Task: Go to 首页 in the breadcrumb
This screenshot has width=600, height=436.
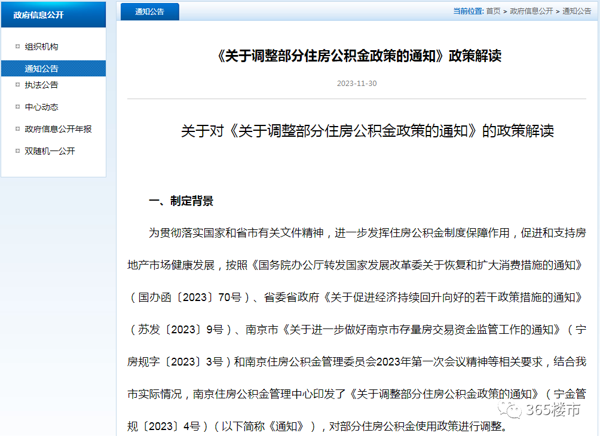Action: [493, 11]
